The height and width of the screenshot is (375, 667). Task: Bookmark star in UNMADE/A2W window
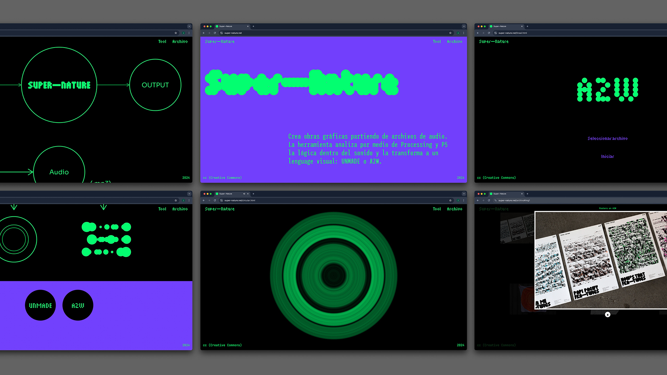[x=176, y=200]
